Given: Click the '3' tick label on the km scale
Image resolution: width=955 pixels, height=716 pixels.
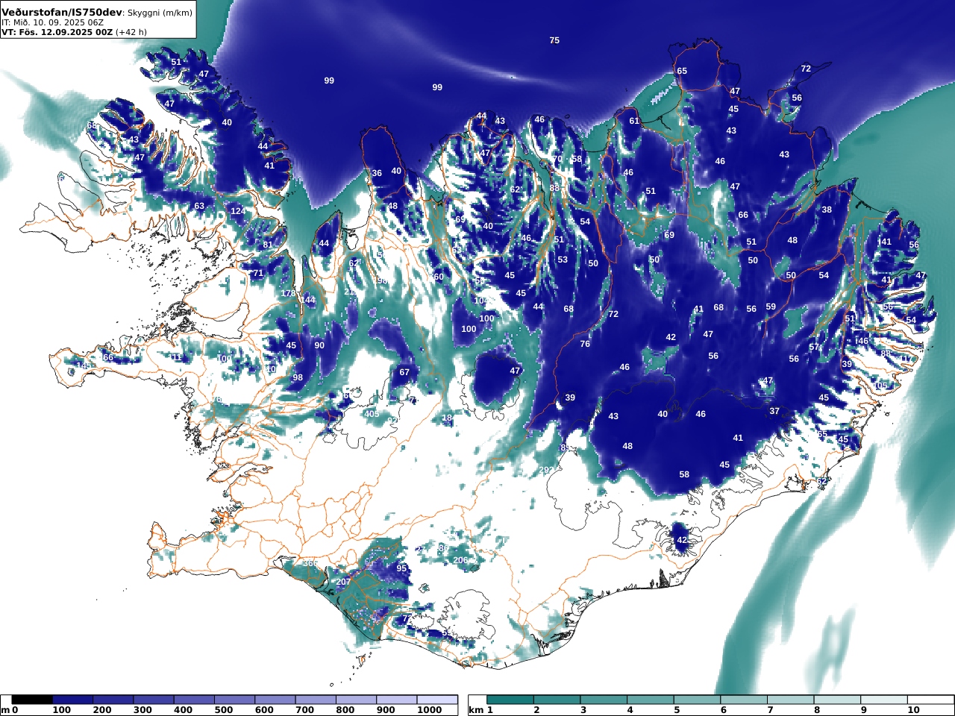Looking at the screenshot, I should 583,710.
